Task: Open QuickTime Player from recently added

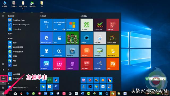Action: coord(22,20)
